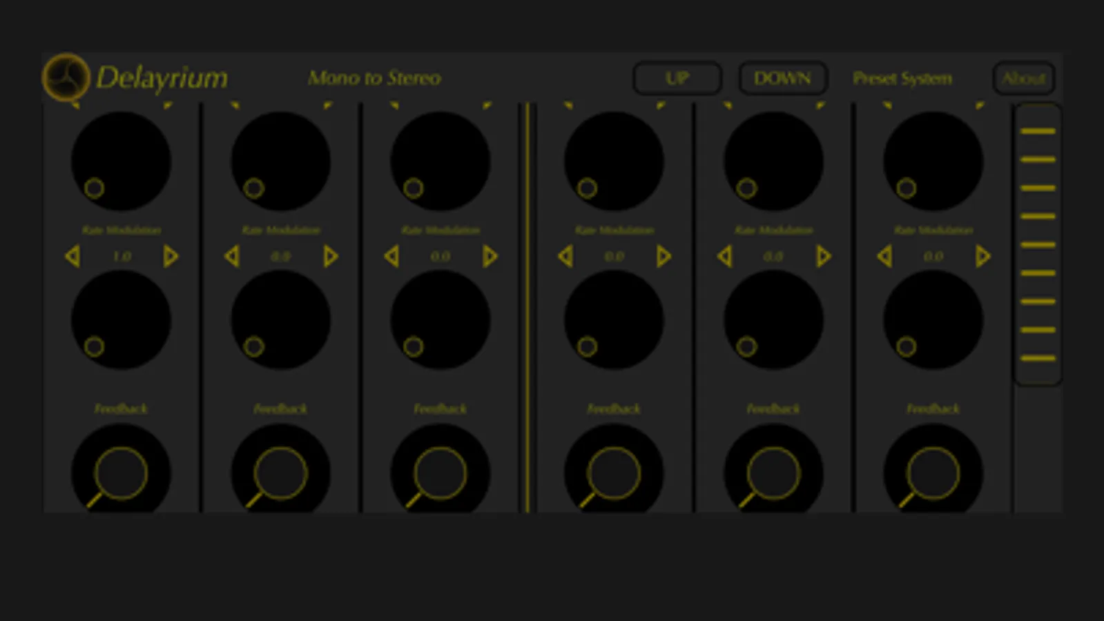Click knob under sixth column Feedback label

pyautogui.click(x=933, y=469)
